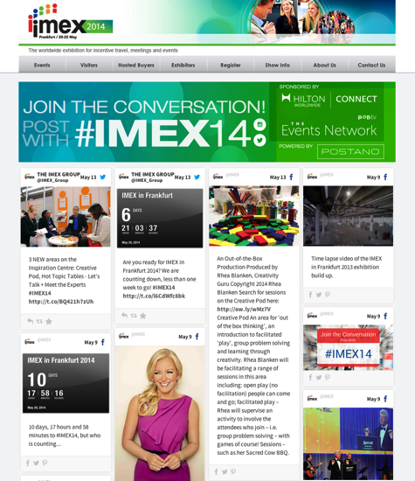This screenshot has width=415, height=481.
Task: Open the empty exhibition hall time lapse thumbnail
Action: pos(348,216)
